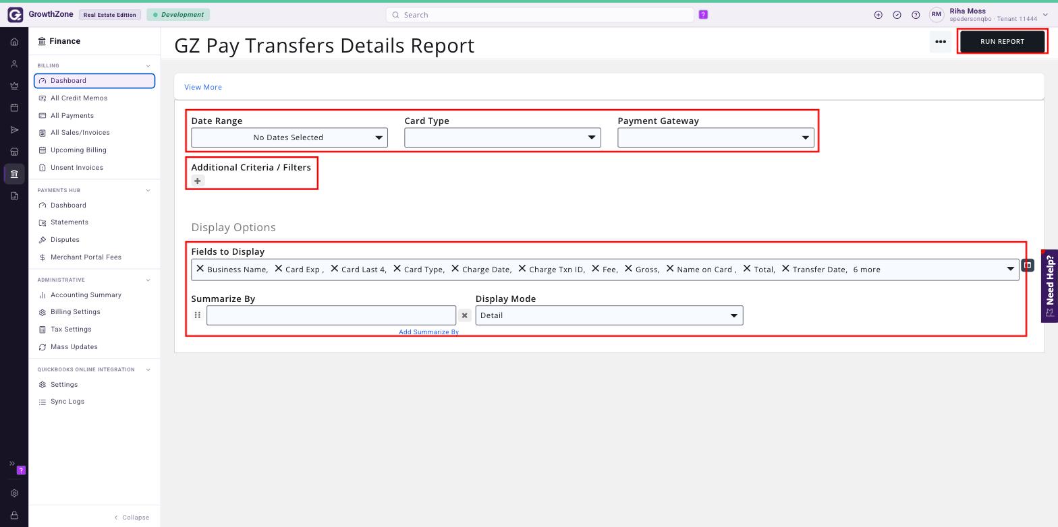This screenshot has height=527, width=1058.
Task: Open the crown Memberships icon in rail
Action: coord(14,86)
